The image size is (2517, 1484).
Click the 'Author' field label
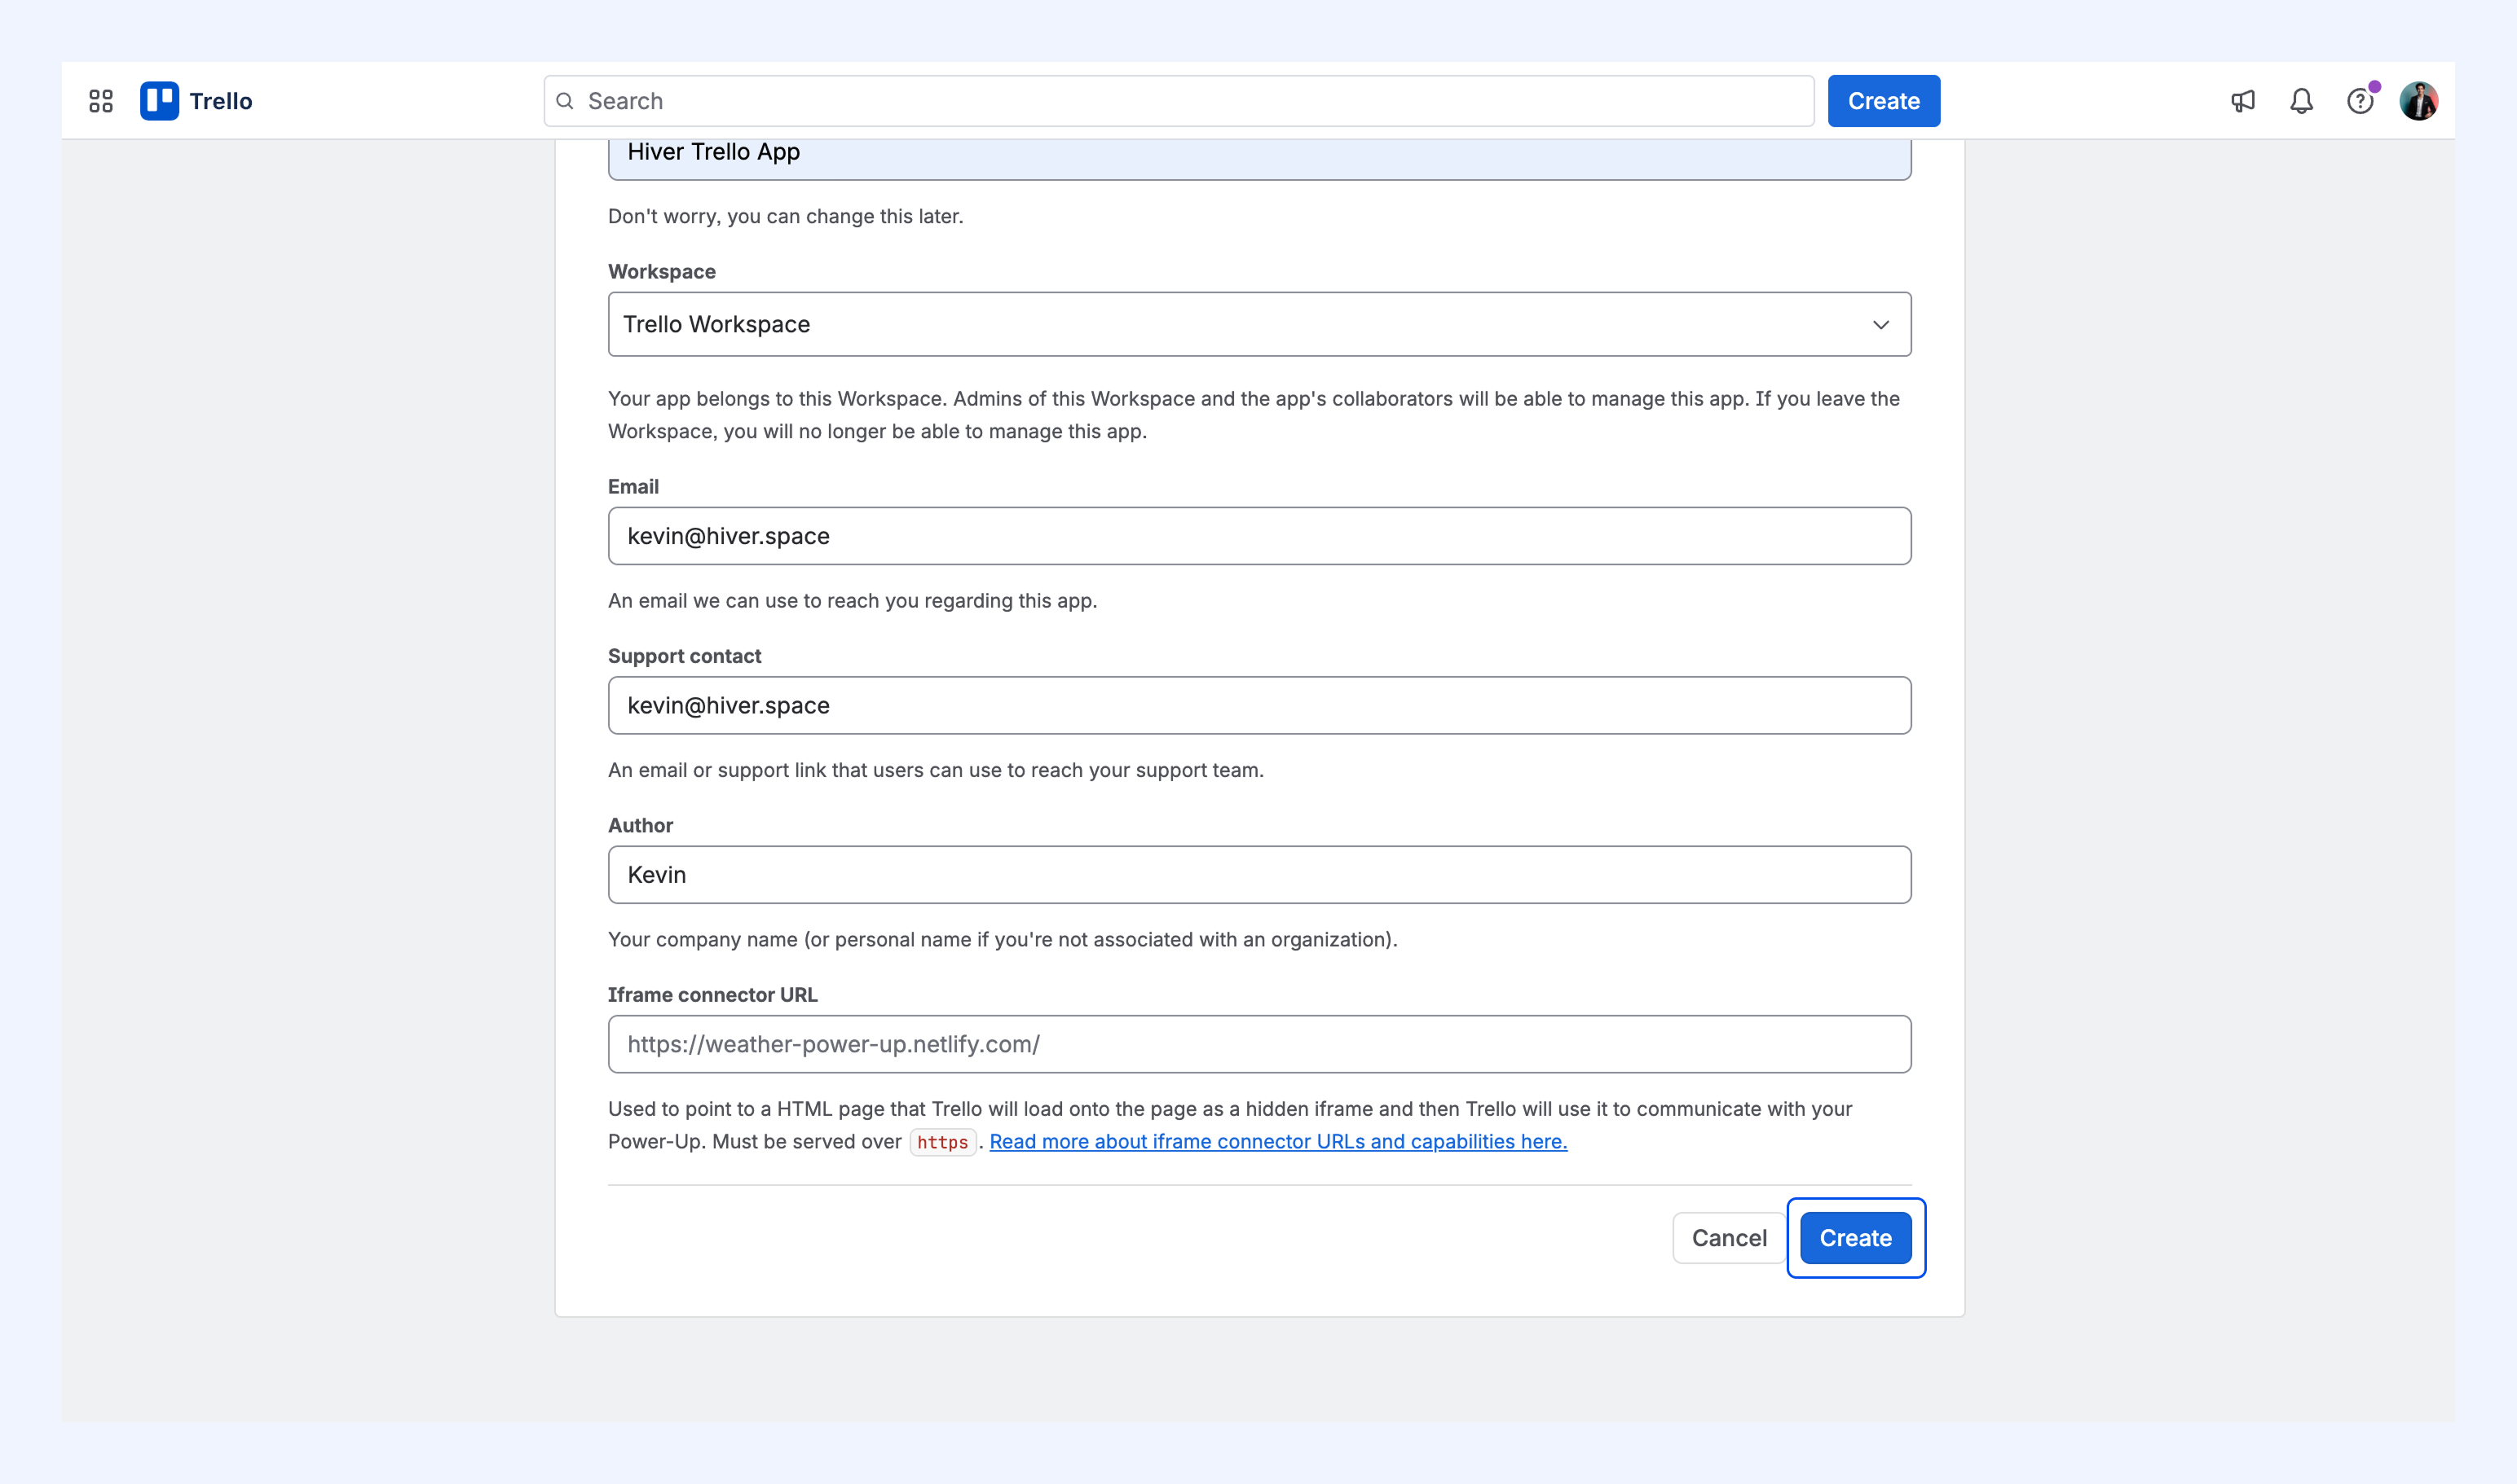pyautogui.click(x=641, y=825)
